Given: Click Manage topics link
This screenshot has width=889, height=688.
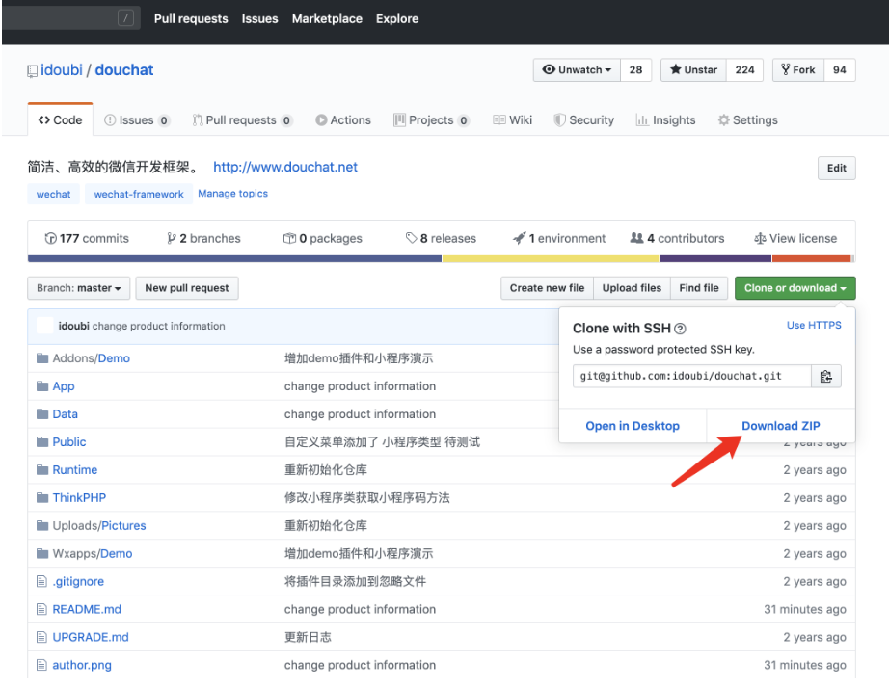Looking at the screenshot, I should (232, 194).
